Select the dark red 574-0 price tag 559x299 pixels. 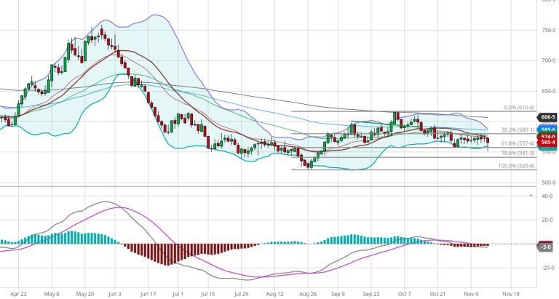[x=548, y=137]
